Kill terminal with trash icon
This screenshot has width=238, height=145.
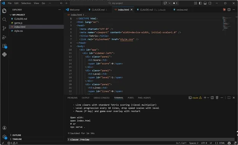tap(217, 98)
